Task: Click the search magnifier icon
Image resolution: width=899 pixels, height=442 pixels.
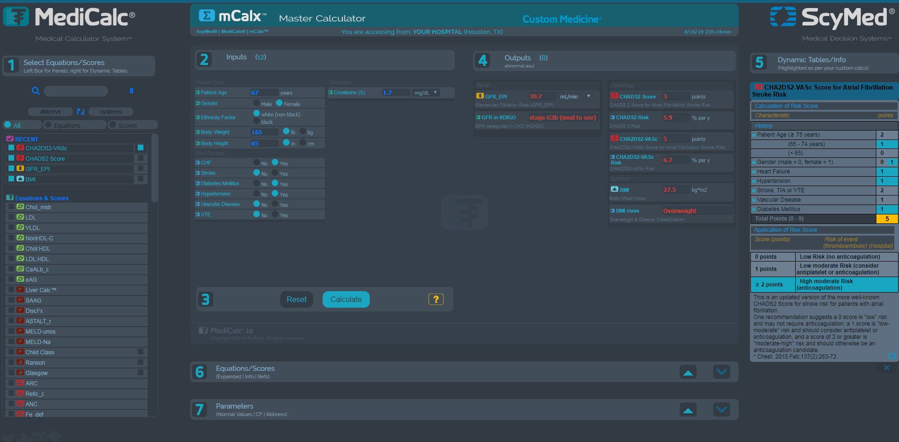Action: (35, 91)
